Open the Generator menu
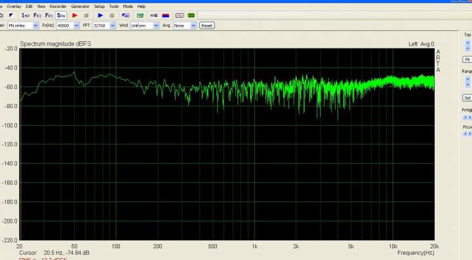This screenshot has height=260, width=472. 80,7
